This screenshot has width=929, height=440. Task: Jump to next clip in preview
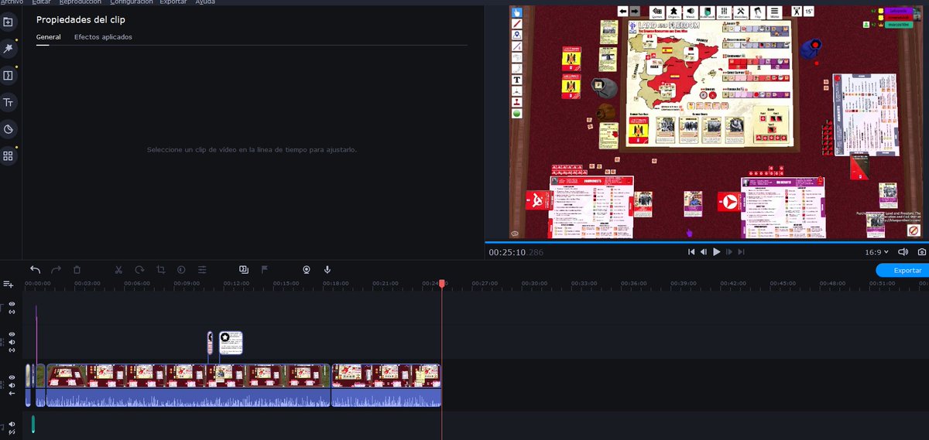coord(741,252)
